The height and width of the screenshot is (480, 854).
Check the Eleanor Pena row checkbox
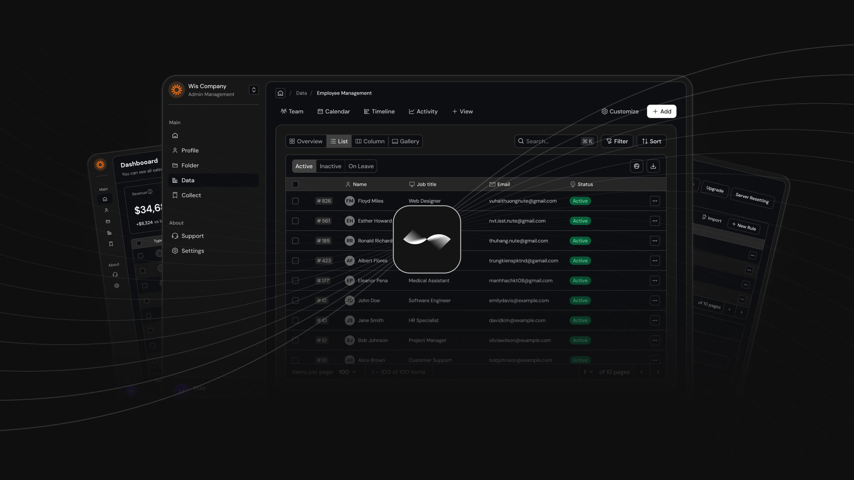point(295,281)
